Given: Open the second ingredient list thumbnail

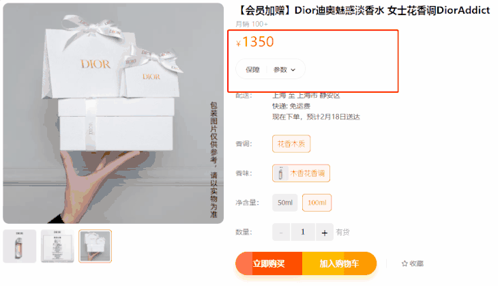Looking at the screenshot, I should click(57, 246).
